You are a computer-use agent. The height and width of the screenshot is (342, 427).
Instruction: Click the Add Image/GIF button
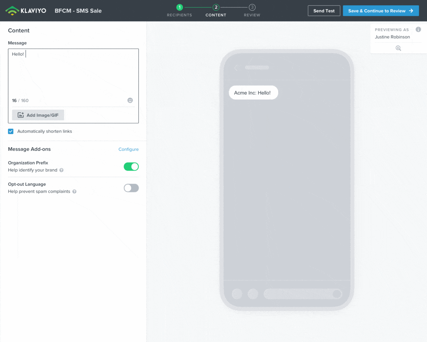click(x=38, y=115)
